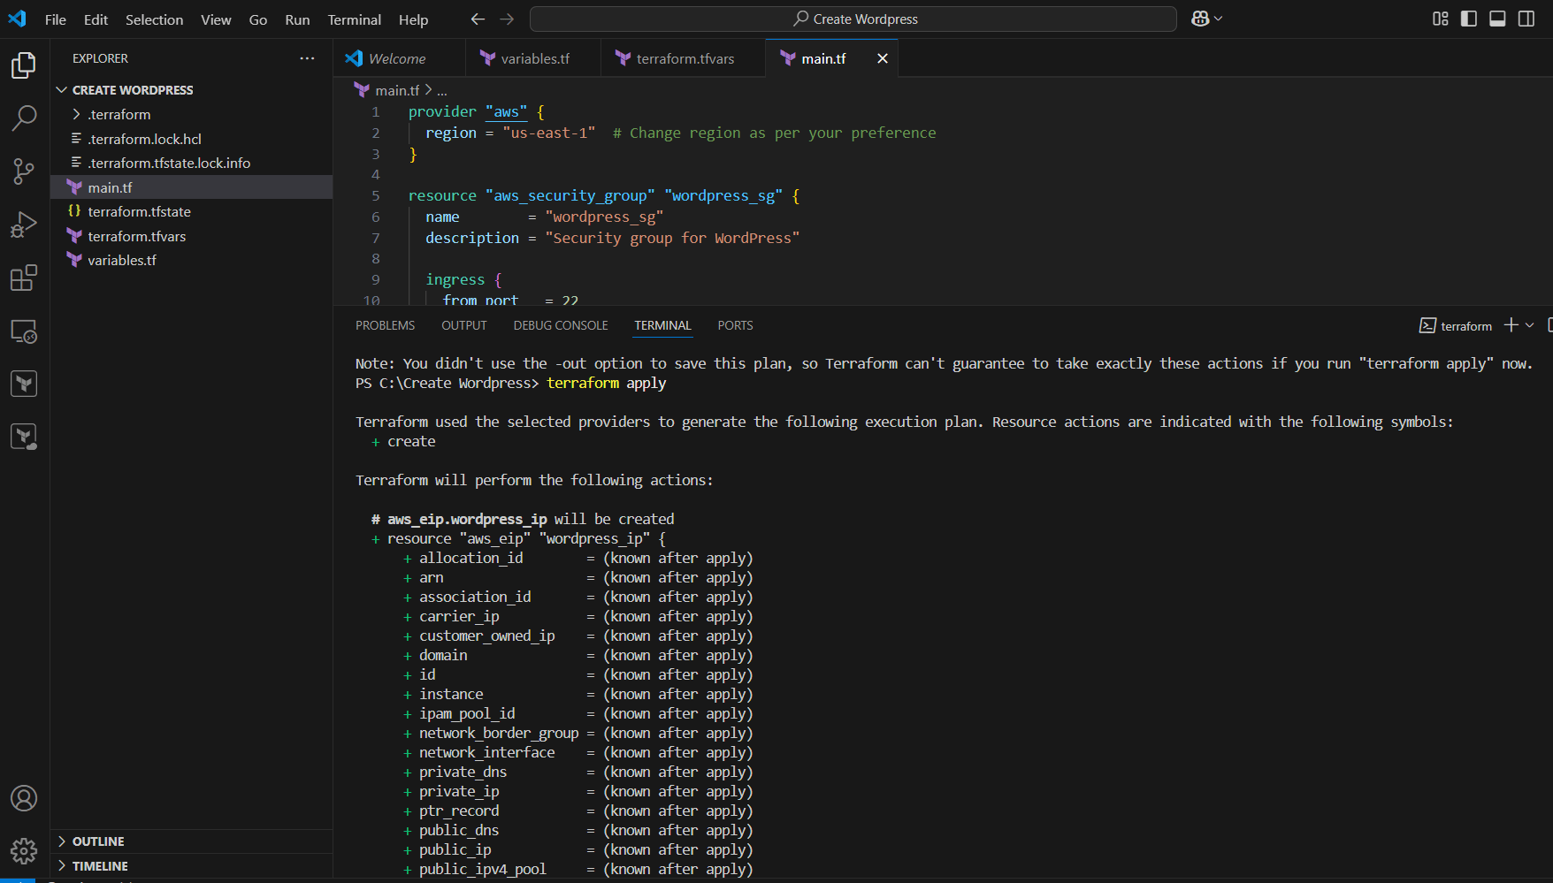Open the Copilot dropdown chevron

(1219, 19)
